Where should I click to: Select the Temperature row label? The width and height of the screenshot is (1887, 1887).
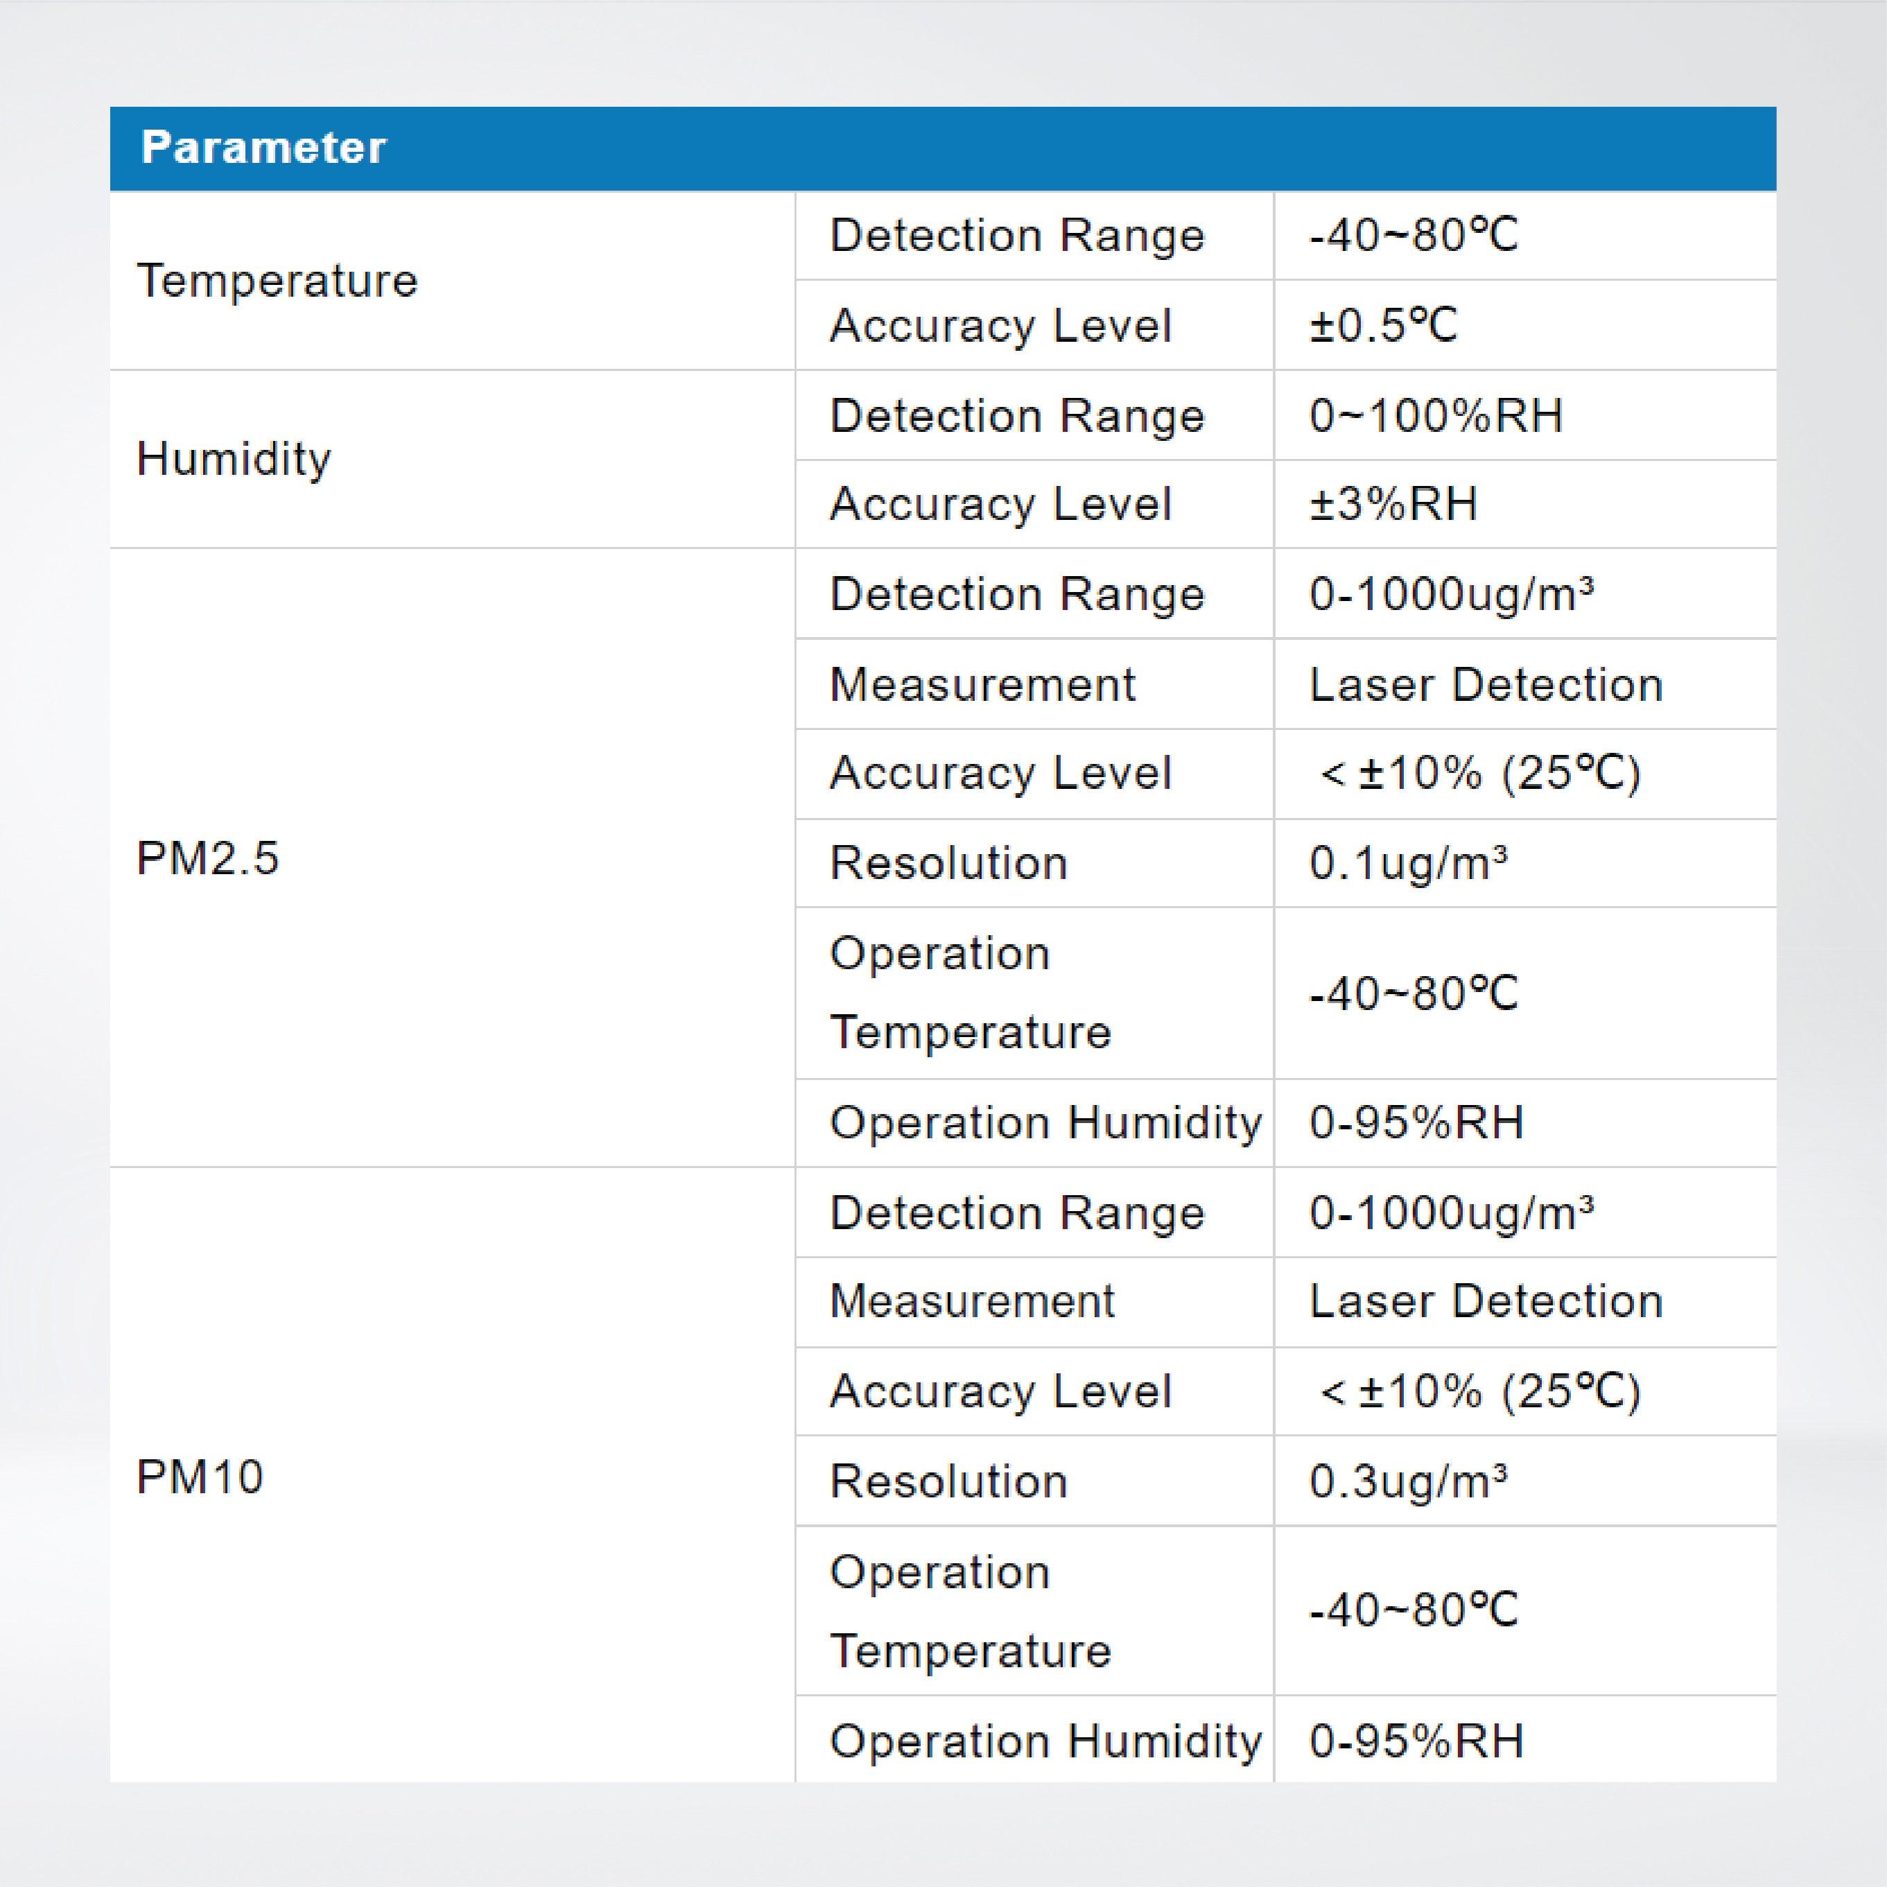click(x=277, y=280)
